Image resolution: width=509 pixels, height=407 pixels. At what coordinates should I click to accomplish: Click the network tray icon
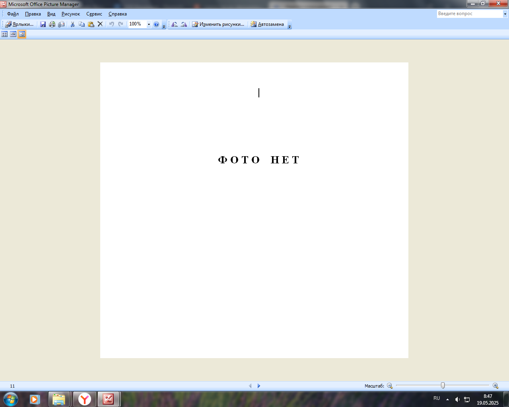tap(467, 399)
